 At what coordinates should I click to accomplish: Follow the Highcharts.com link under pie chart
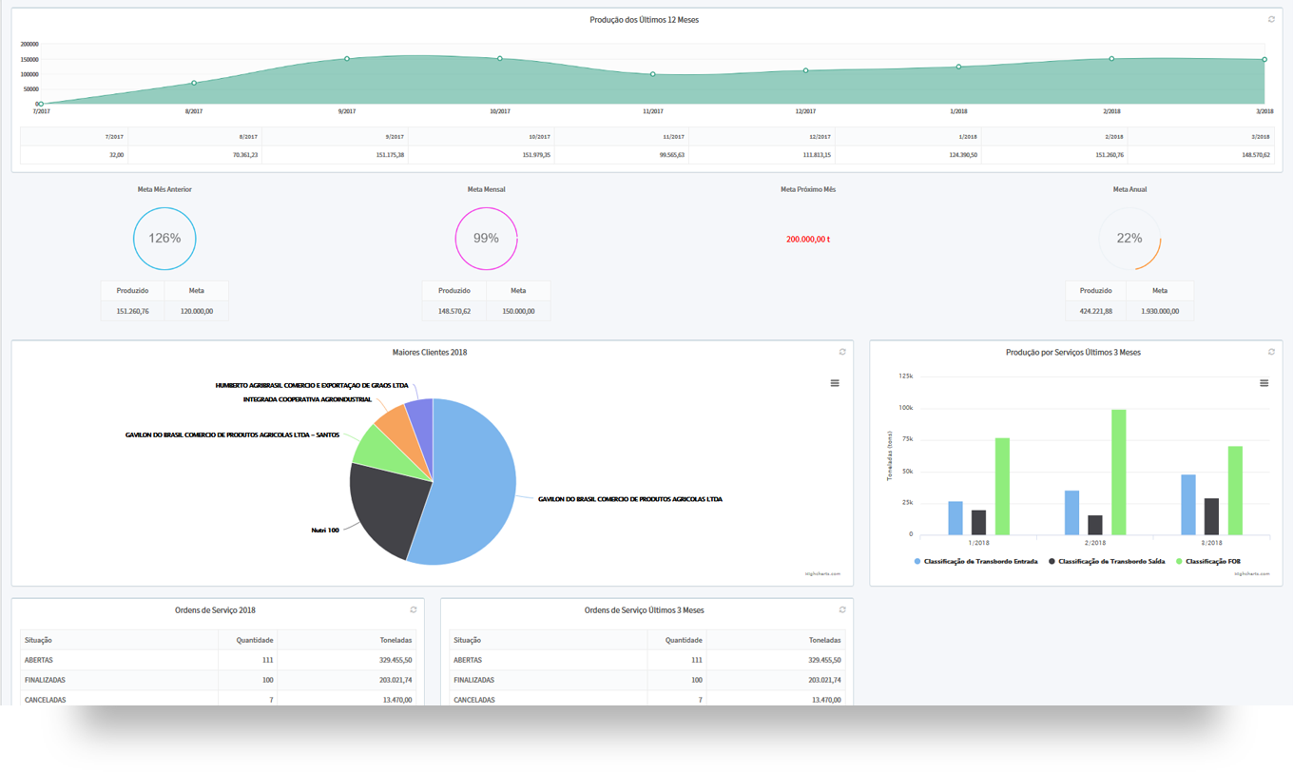(x=822, y=573)
